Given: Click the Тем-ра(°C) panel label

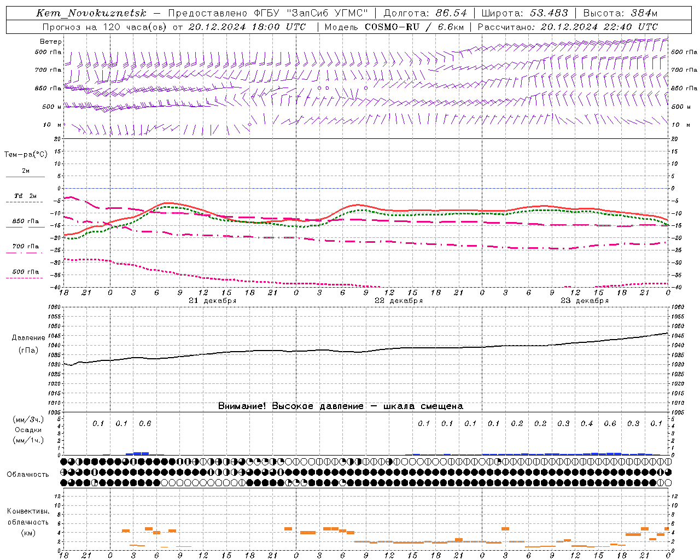Looking at the screenshot, I should (x=26, y=155).
